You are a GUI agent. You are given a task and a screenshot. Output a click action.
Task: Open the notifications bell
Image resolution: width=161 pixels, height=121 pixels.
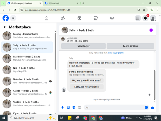point(146,18)
